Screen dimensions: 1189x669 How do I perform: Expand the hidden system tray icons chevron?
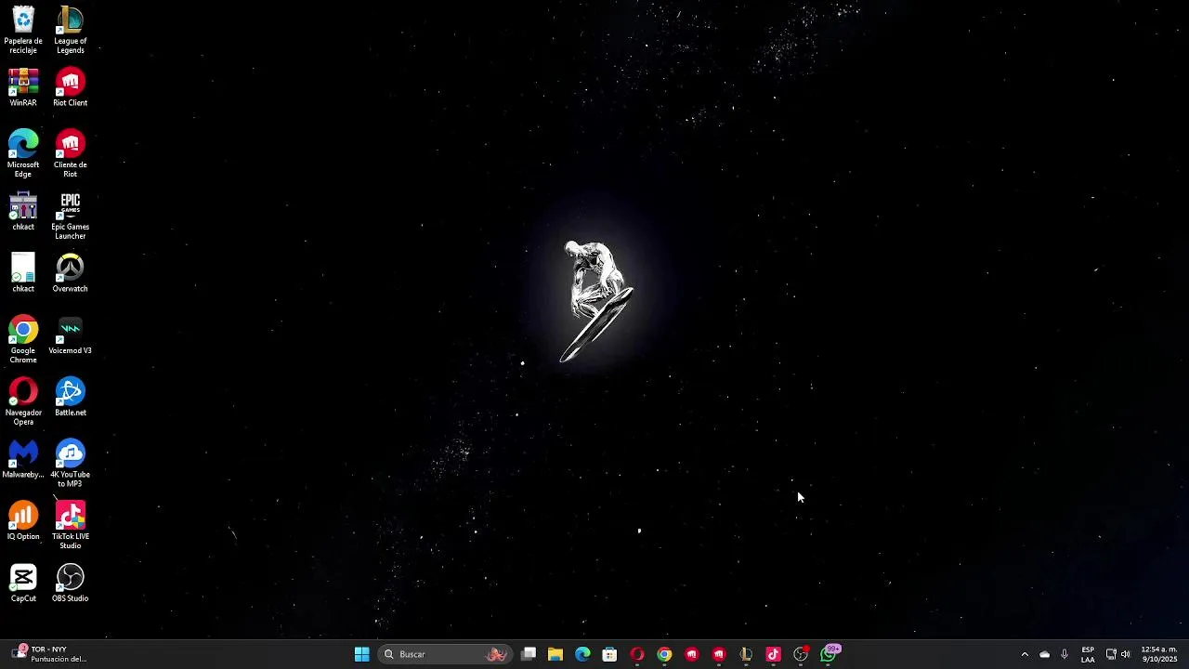pos(1025,654)
